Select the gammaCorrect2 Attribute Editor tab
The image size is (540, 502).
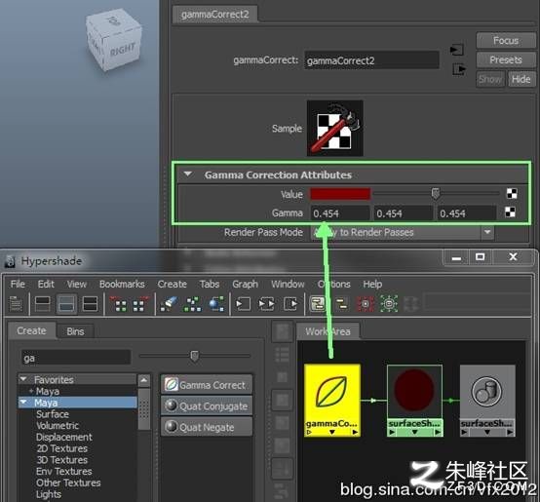click(x=214, y=15)
